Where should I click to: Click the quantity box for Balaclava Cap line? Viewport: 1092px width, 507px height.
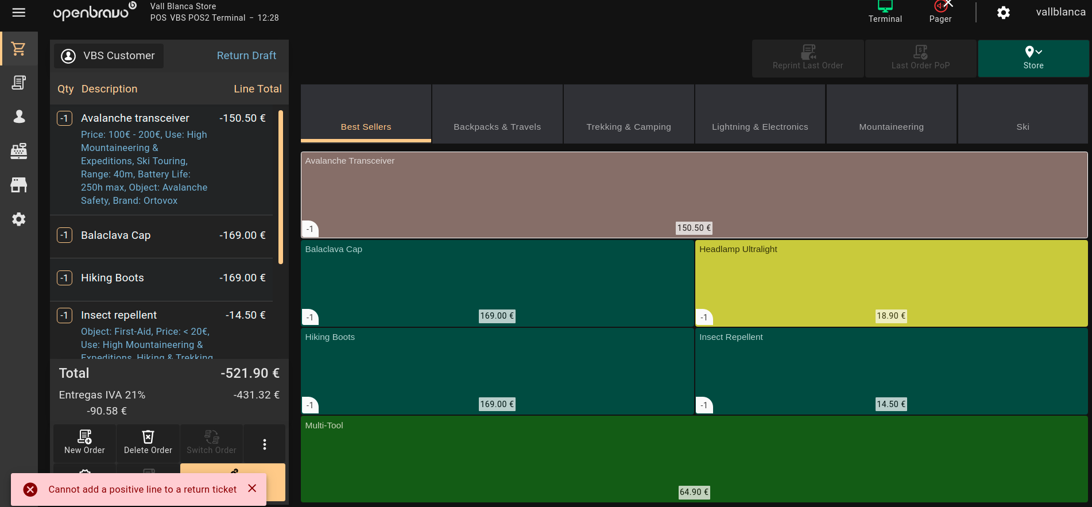[x=64, y=235]
